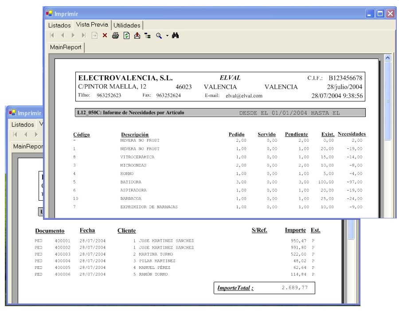Click the Pendiente column header
The width and height of the screenshot is (399, 311).
296,134
